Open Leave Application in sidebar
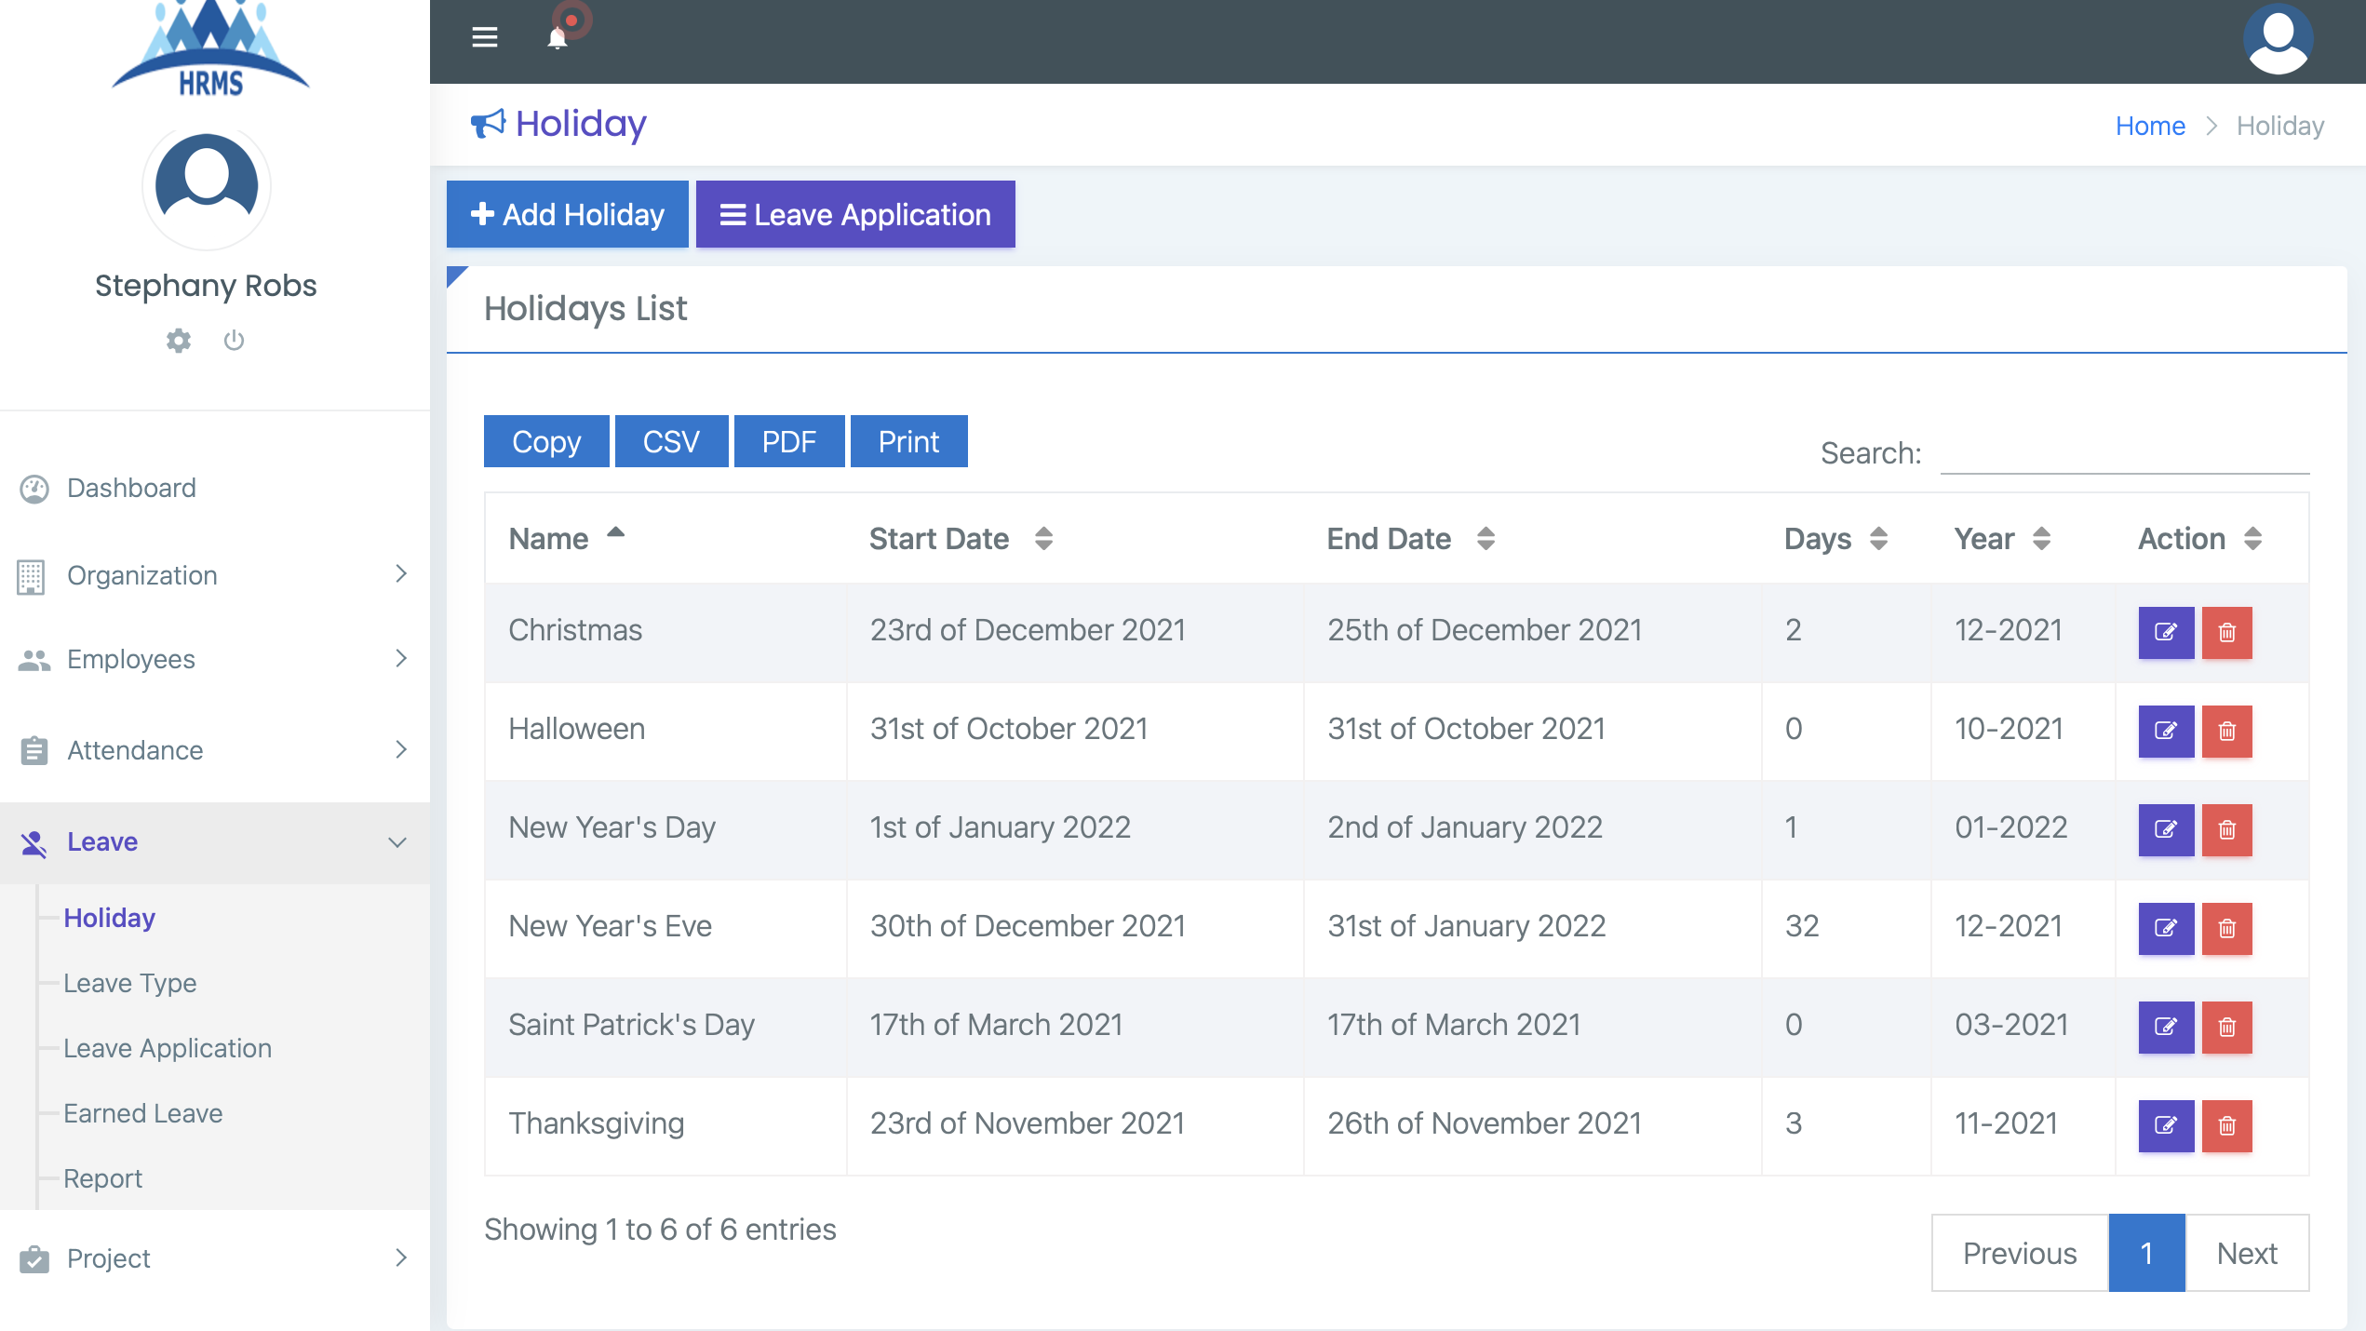 click(168, 1049)
